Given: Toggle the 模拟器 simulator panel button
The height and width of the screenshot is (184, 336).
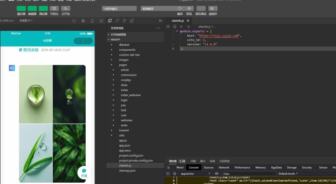Looking at the screenshot, I should coord(21,9).
